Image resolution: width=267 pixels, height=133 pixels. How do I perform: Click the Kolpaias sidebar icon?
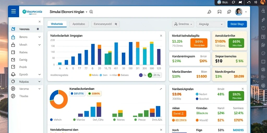pyautogui.click(x=13, y=81)
